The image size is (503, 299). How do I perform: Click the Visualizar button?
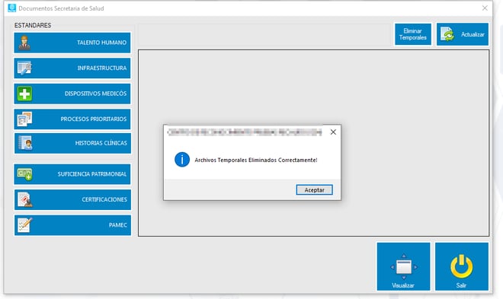(x=403, y=266)
